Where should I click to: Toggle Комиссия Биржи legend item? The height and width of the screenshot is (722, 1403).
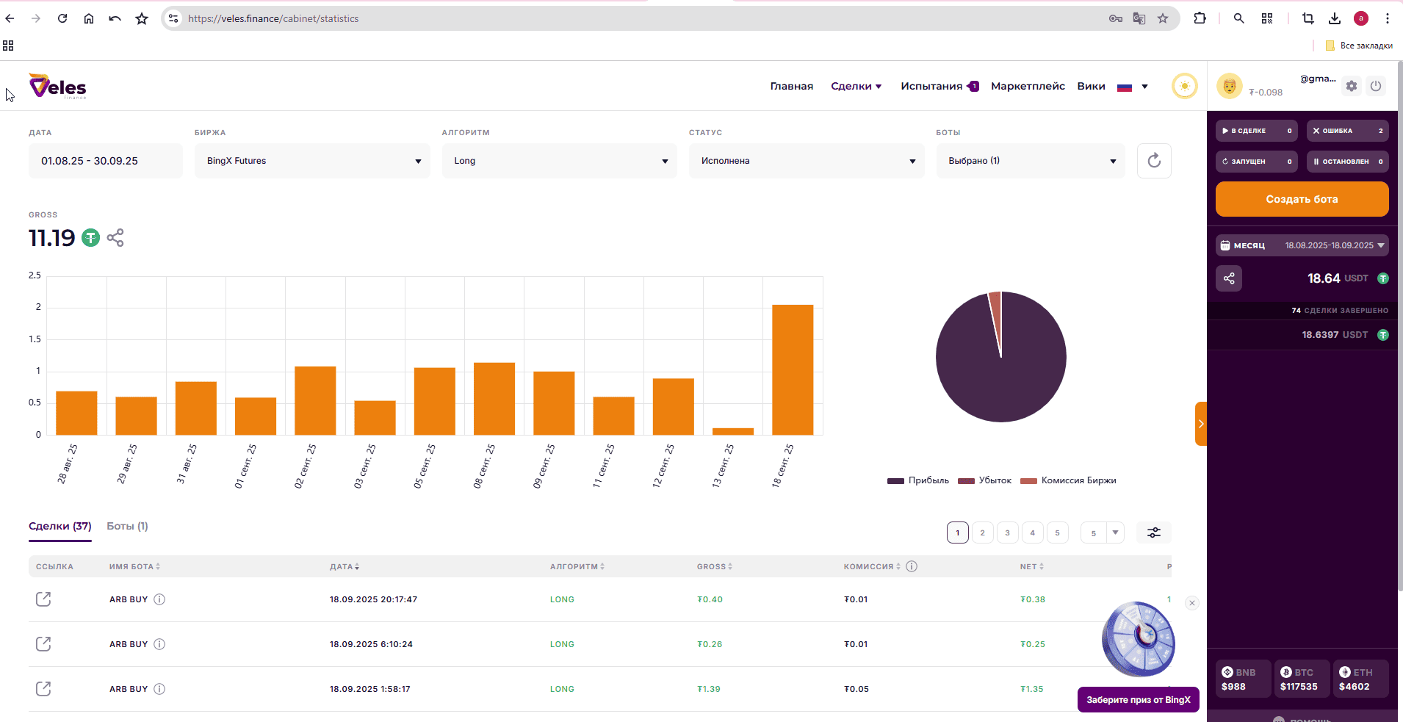click(x=1069, y=480)
